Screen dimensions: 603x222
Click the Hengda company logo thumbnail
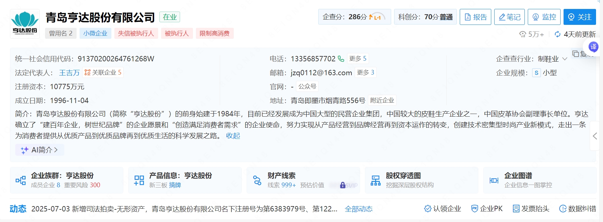coord(25,24)
